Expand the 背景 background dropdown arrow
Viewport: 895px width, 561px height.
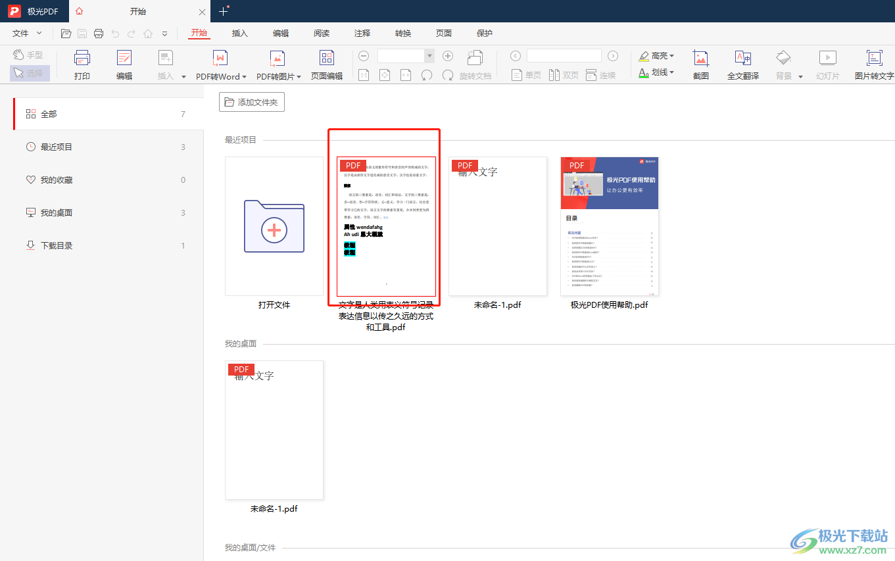(800, 77)
